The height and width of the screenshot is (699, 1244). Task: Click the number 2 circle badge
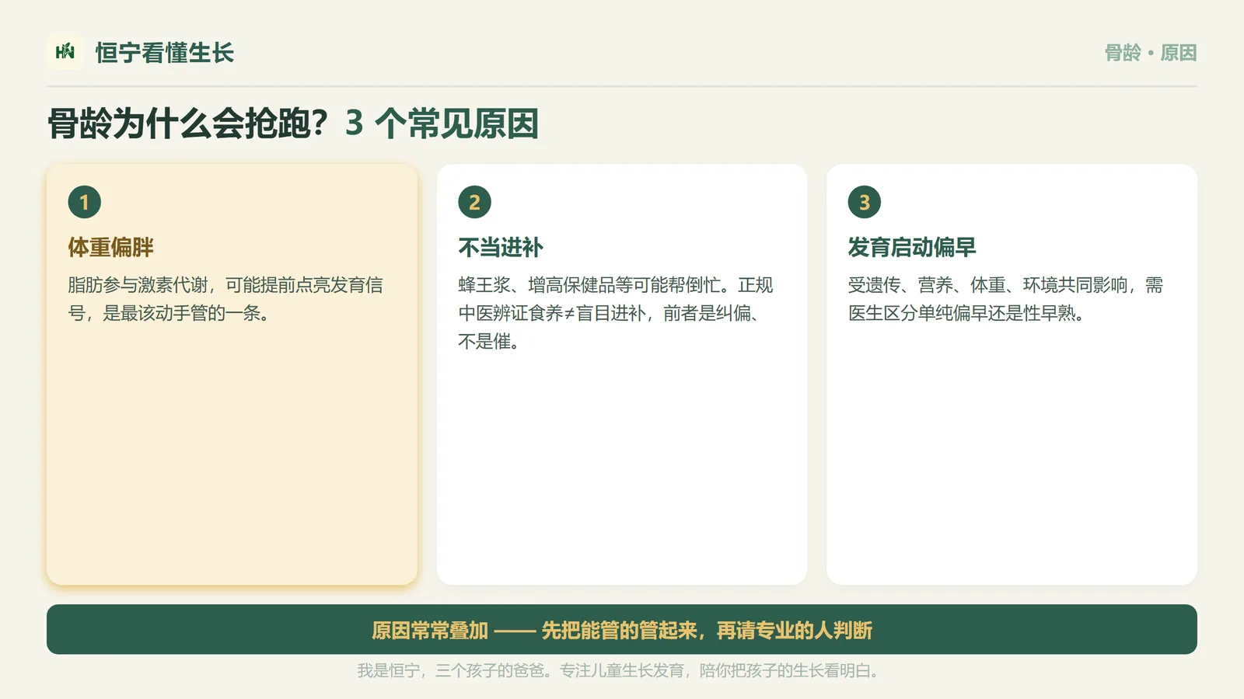474,202
